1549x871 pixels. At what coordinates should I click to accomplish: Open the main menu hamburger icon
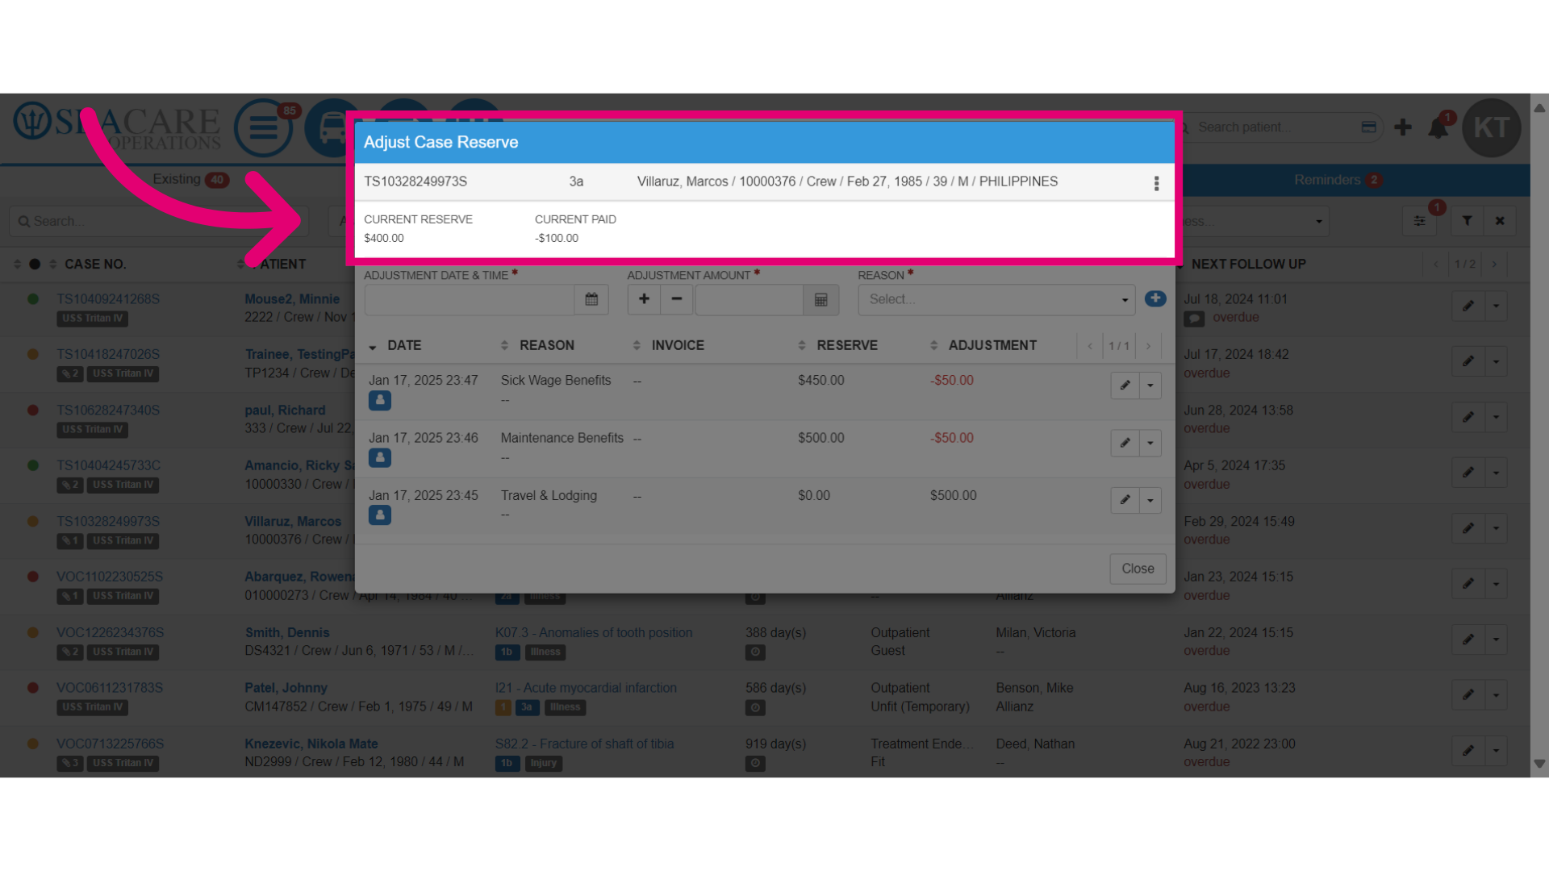click(x=264, y=127)
